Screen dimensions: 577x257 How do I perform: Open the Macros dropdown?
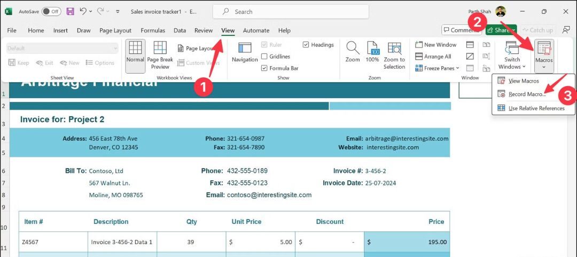pyautogui.click(x=544, y=56)
